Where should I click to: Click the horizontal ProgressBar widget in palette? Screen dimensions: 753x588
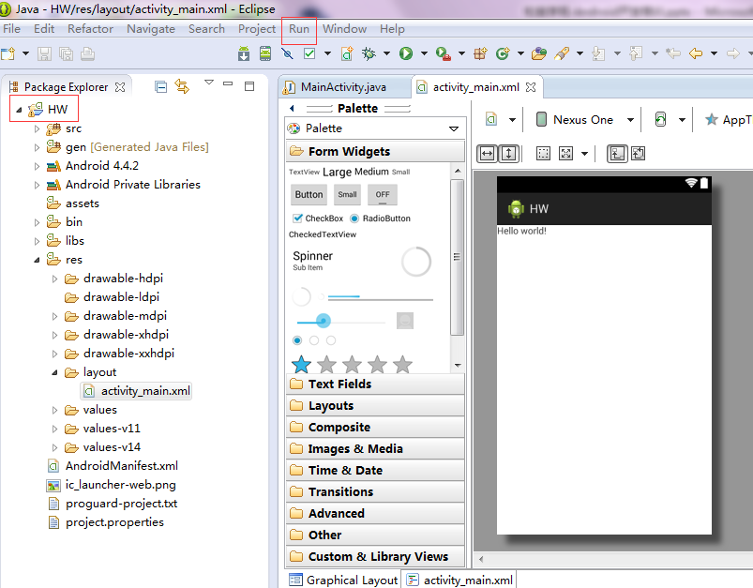click(x=381, y=297)
